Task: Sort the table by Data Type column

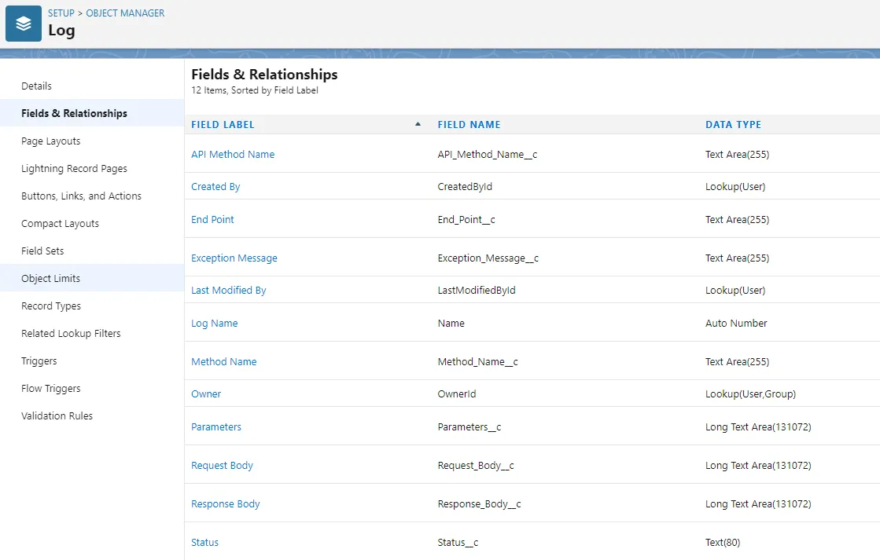Action: tap(733, 125)
